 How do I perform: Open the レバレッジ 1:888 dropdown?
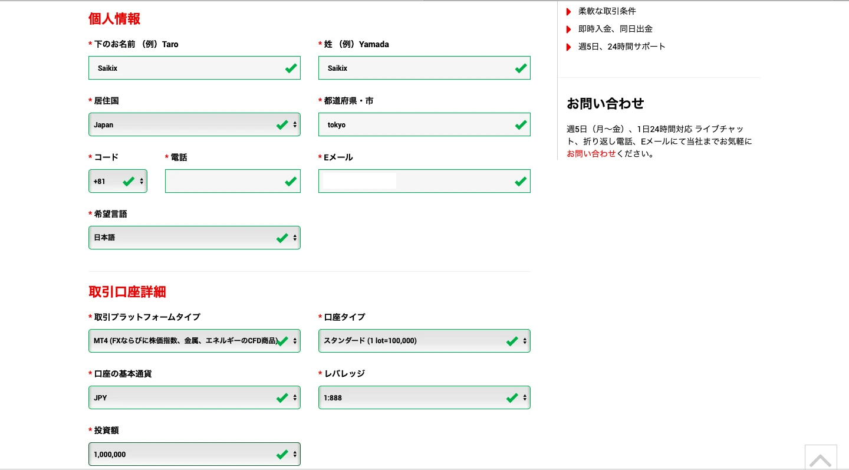pos(424,398)
